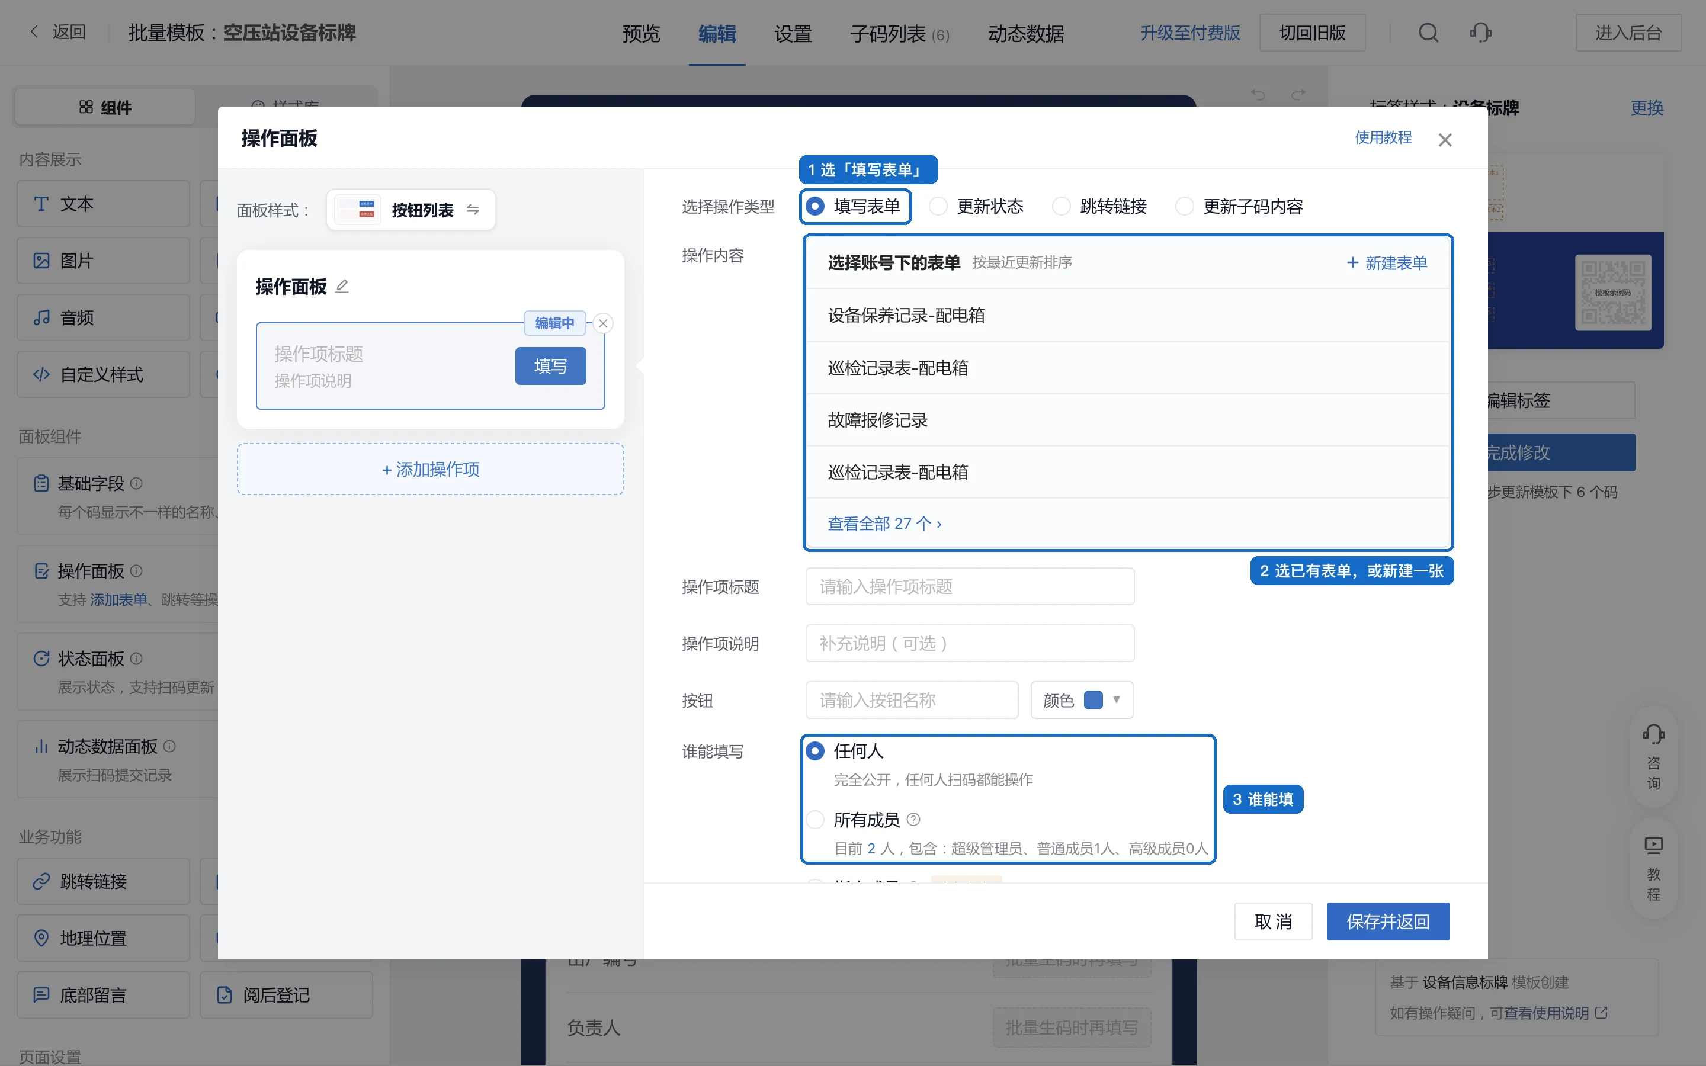1706x1066 pixels.
Task: Open the 动态数据 tab
Action: tap(1026, 33)
